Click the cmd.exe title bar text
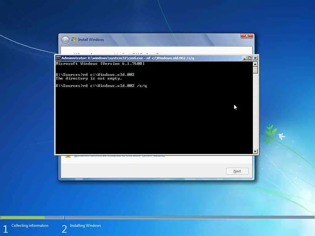Viewport: 315px width, 236px height. click(128, 58)
